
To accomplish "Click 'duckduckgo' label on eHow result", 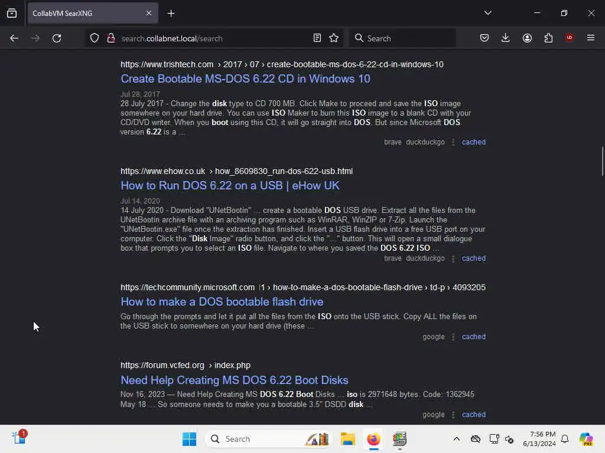I will tap(425, 258).
